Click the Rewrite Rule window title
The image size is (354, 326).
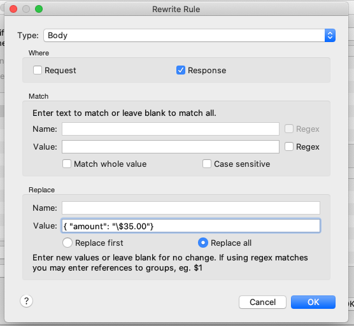176,10
